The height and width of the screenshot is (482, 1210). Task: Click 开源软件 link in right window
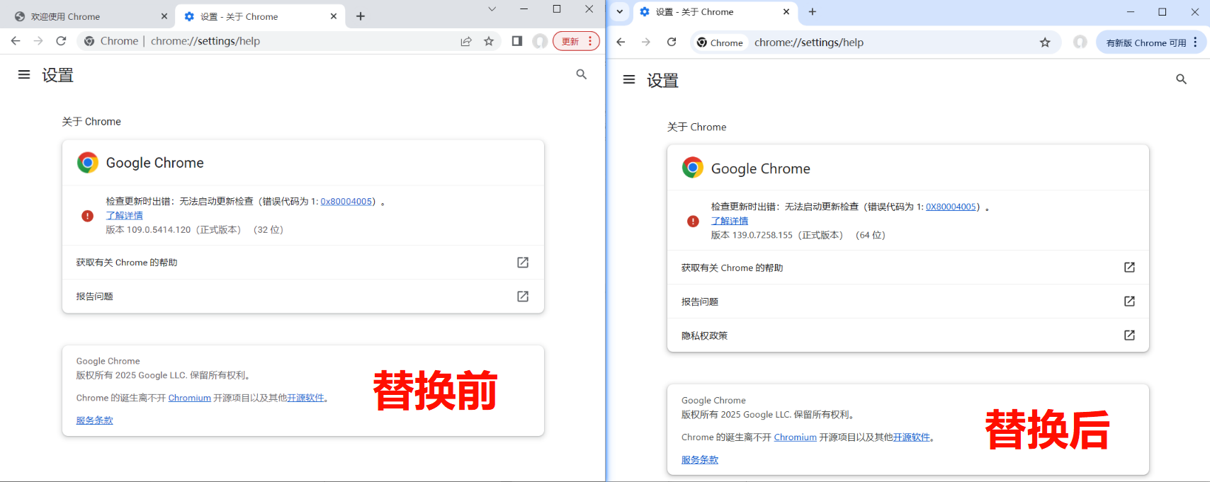tap(911, 437)
